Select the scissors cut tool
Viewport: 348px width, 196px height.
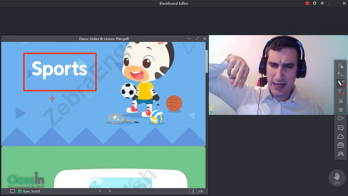point(341,101)
